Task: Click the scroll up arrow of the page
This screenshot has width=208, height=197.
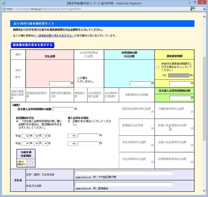Action: tap(204, 17)
